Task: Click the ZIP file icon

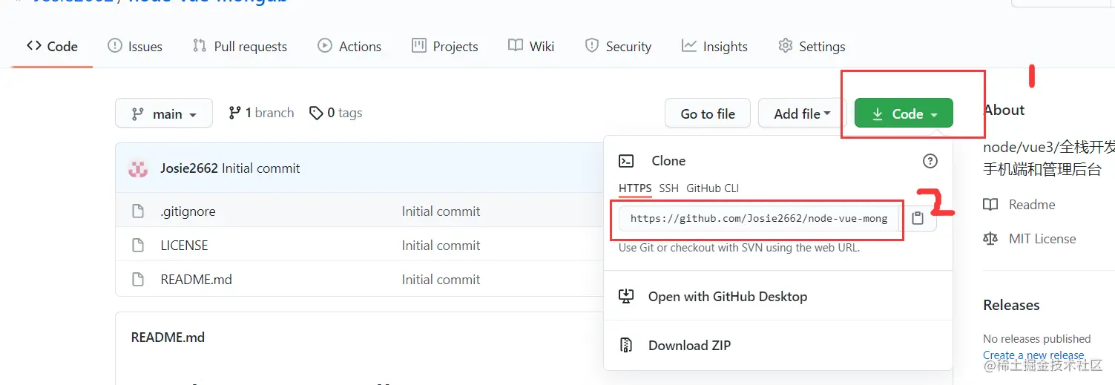Action: coord(626,346)
